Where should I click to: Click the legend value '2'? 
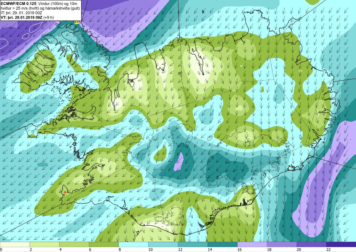31,250
